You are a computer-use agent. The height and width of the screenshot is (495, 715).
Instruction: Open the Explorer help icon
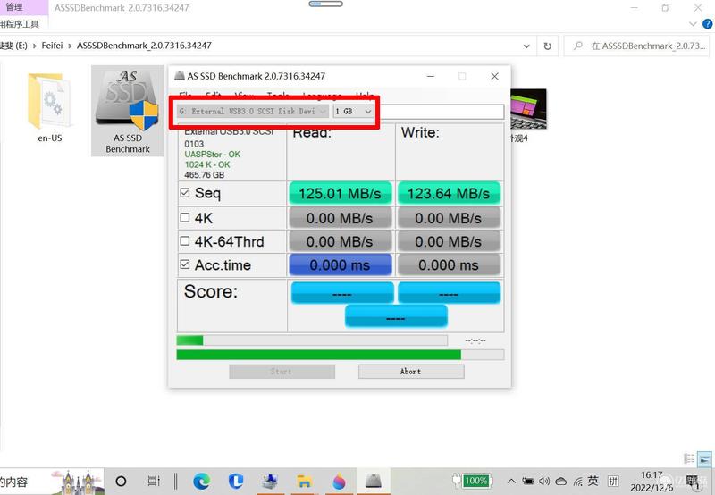[x=708, y=24]
